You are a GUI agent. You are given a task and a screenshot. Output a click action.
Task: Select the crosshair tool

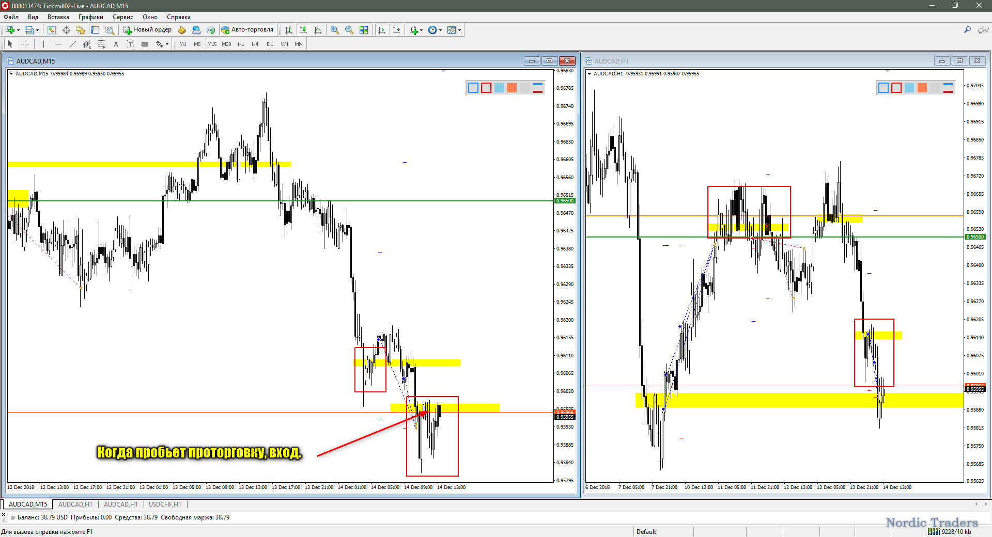click(x=25, y=44)
